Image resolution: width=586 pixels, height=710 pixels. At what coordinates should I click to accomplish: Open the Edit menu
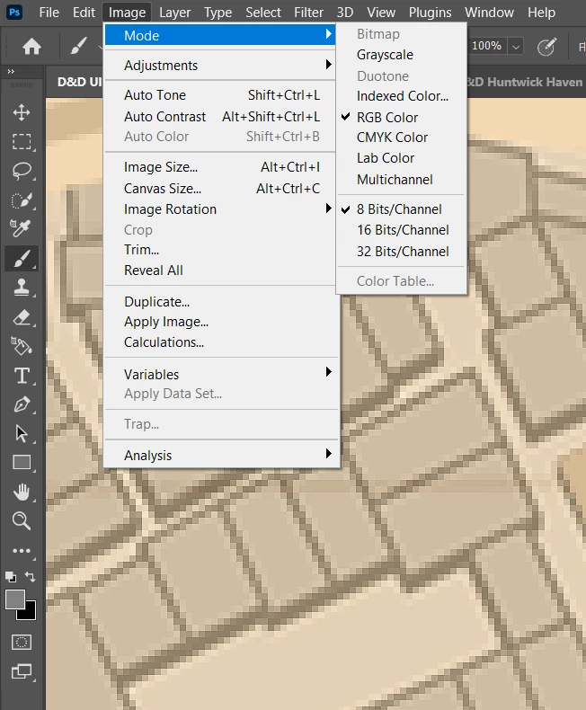[84, 13]
